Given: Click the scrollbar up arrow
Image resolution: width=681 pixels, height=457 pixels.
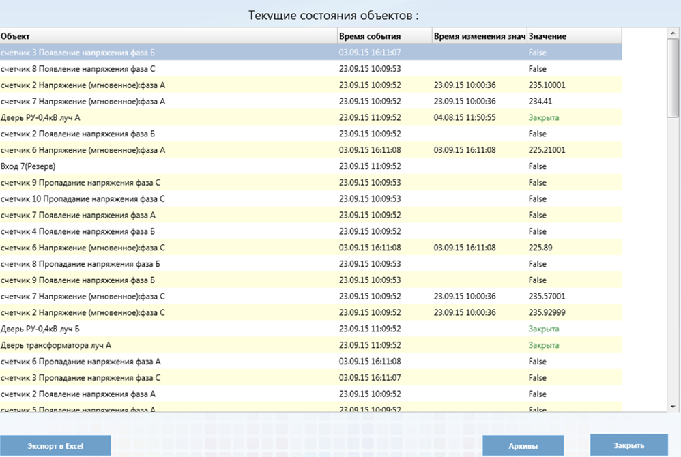Looking at the screenshot, I should 673,33.
